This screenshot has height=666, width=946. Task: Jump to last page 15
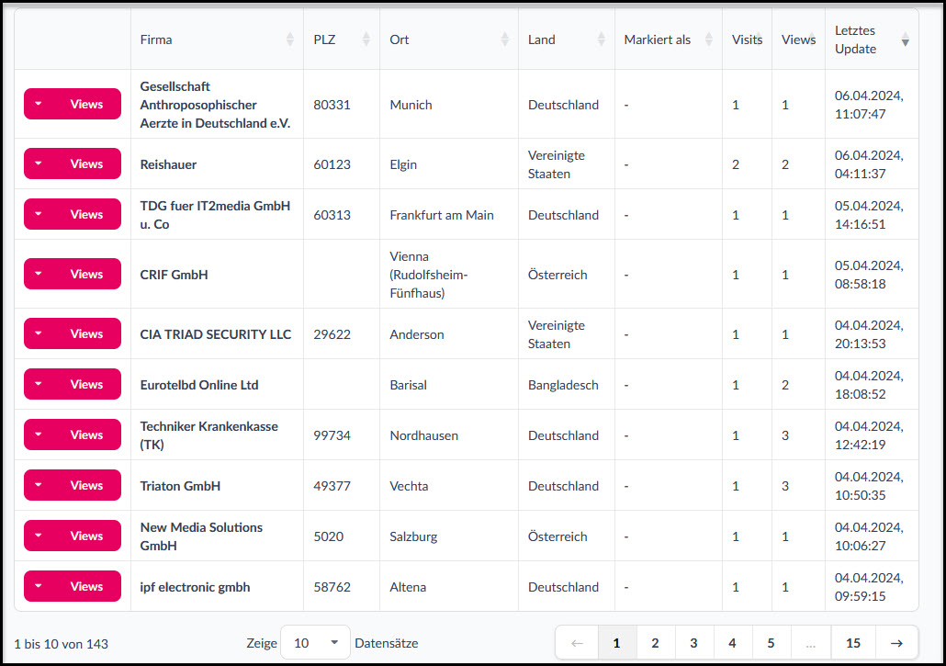[853, 643]
